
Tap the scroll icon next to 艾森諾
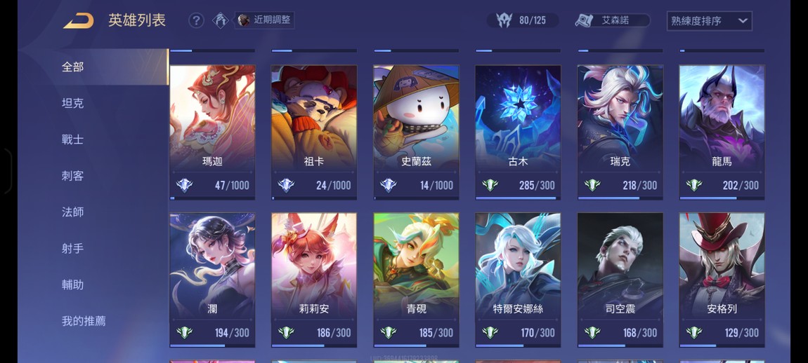584,20
